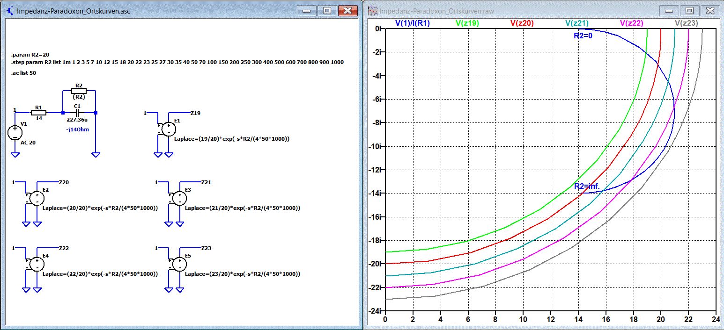Screen dimensions: 724x330
Task: Open the schematic window's title bar icon menu
Action: (10, 11)
